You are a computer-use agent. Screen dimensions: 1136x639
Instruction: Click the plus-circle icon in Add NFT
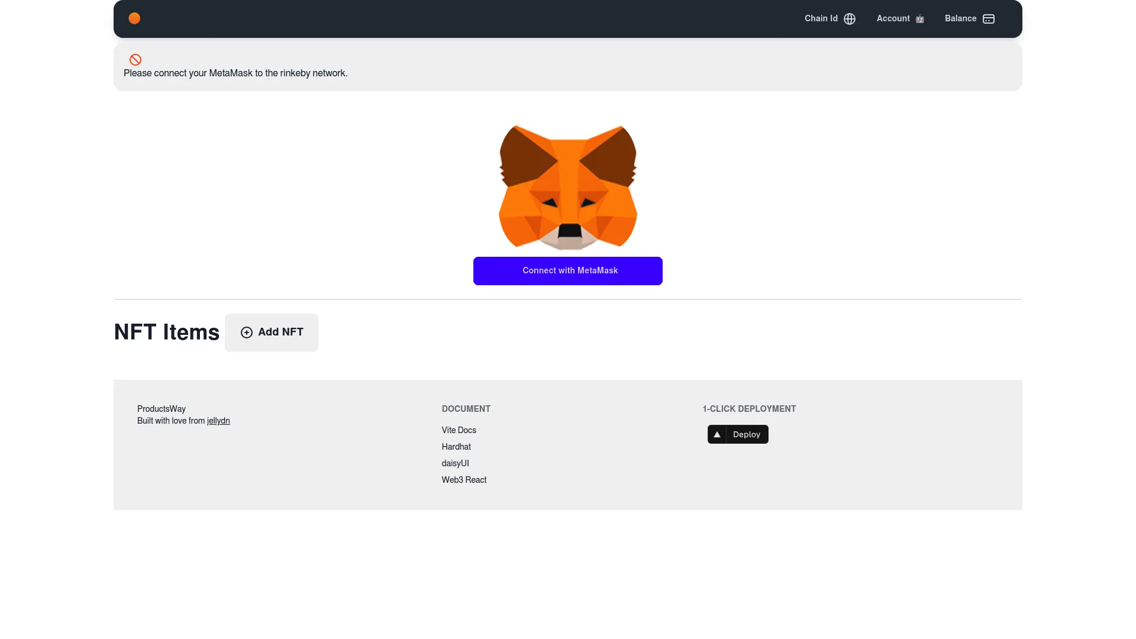(247, 333)
